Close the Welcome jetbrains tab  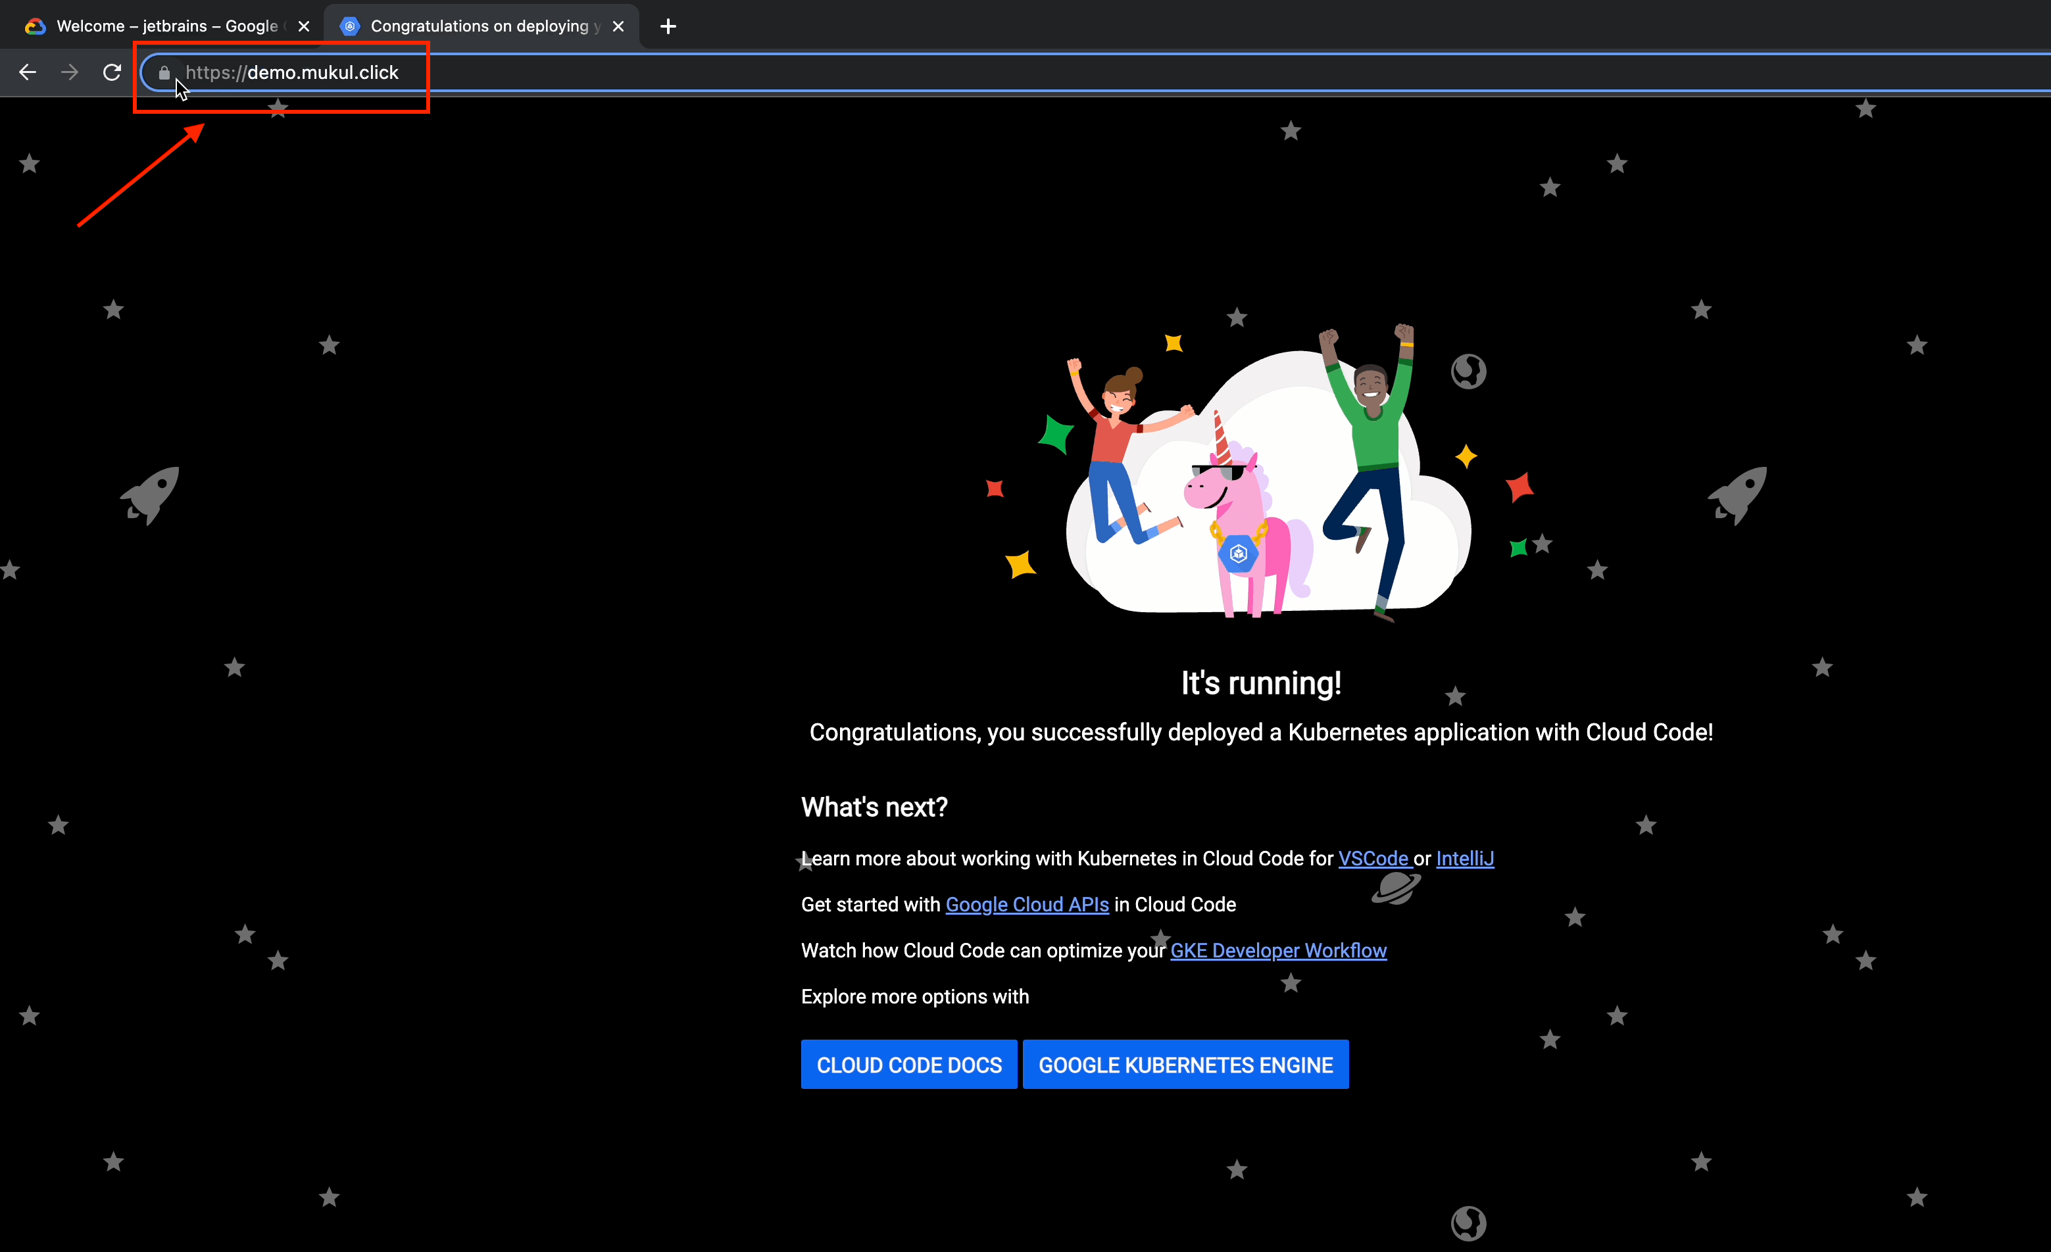tap(304, 26)
